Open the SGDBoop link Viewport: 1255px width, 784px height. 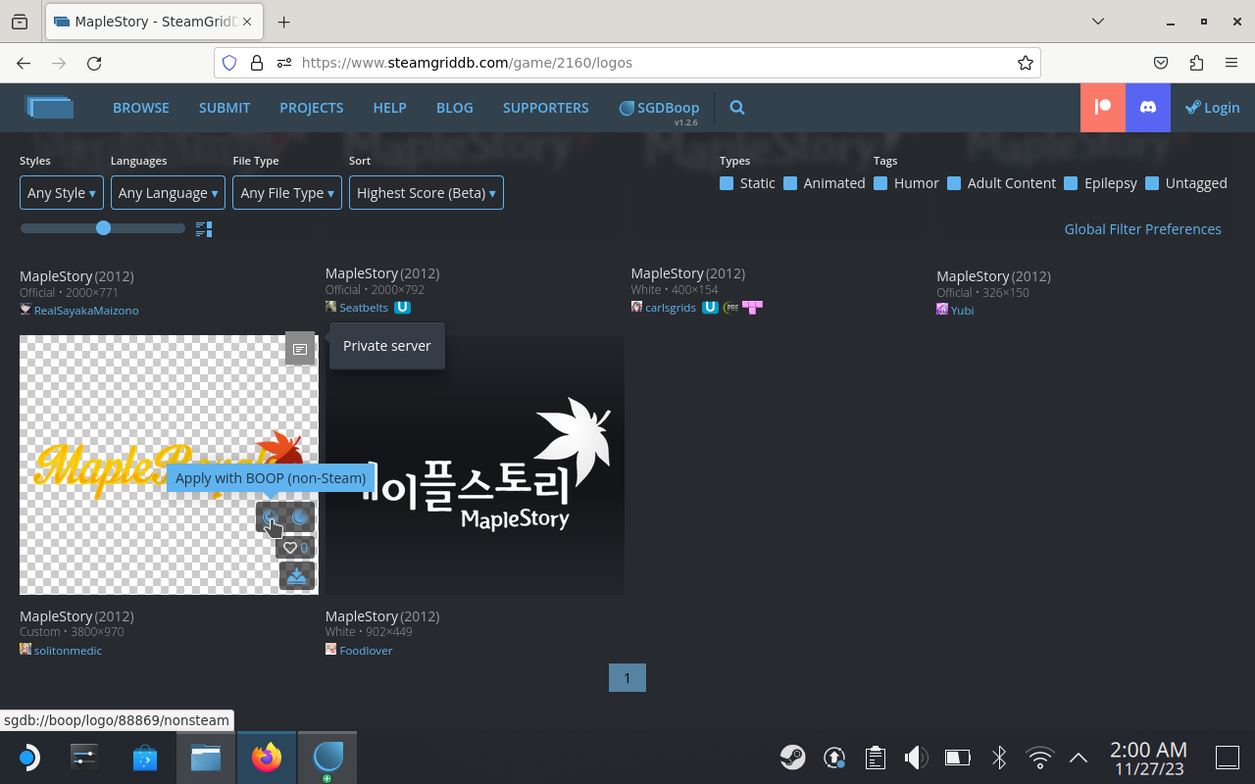coord(660,108)
